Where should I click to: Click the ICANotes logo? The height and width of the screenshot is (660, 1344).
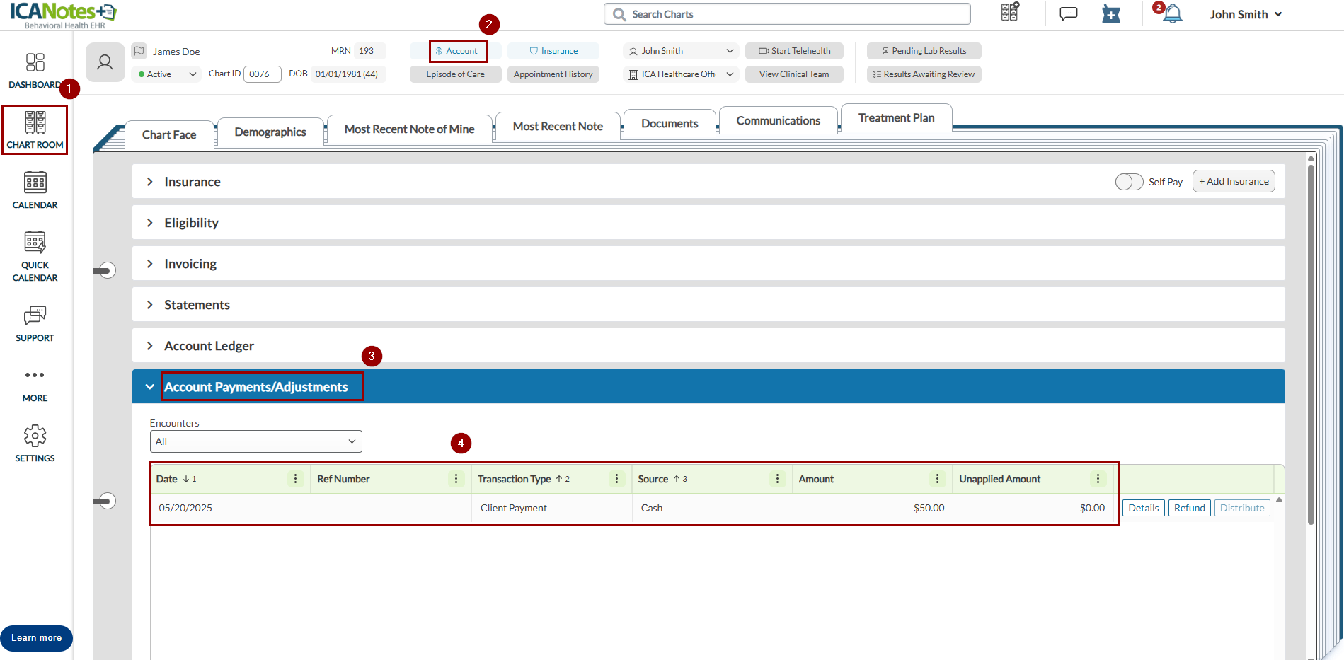click(x=64, y=15)
